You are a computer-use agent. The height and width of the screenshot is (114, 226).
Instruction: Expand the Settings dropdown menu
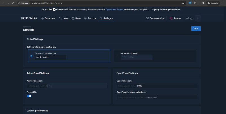(x=106, y=18)
